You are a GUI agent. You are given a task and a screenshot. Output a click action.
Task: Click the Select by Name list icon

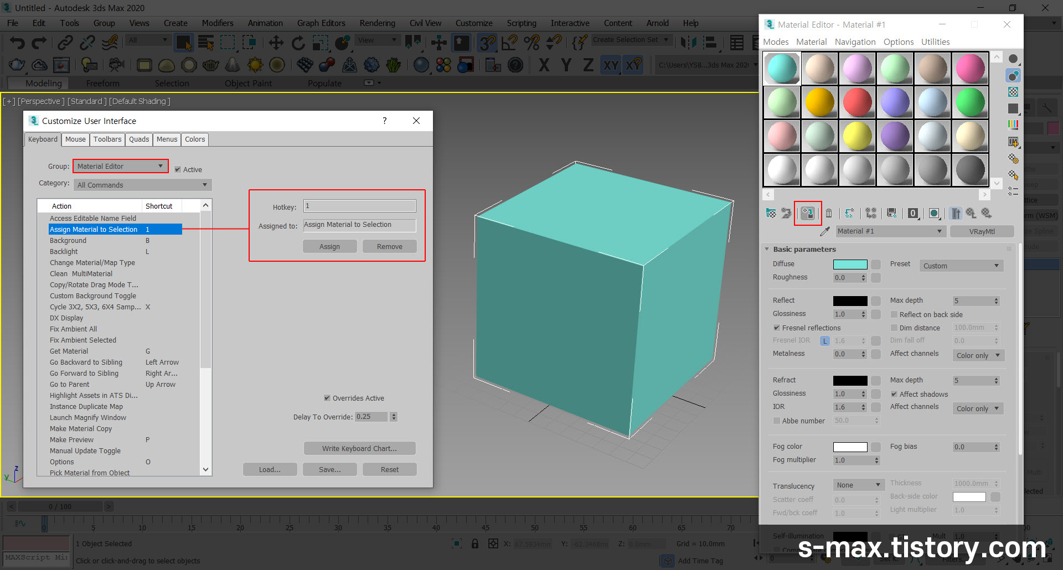[x=205, y=42]
